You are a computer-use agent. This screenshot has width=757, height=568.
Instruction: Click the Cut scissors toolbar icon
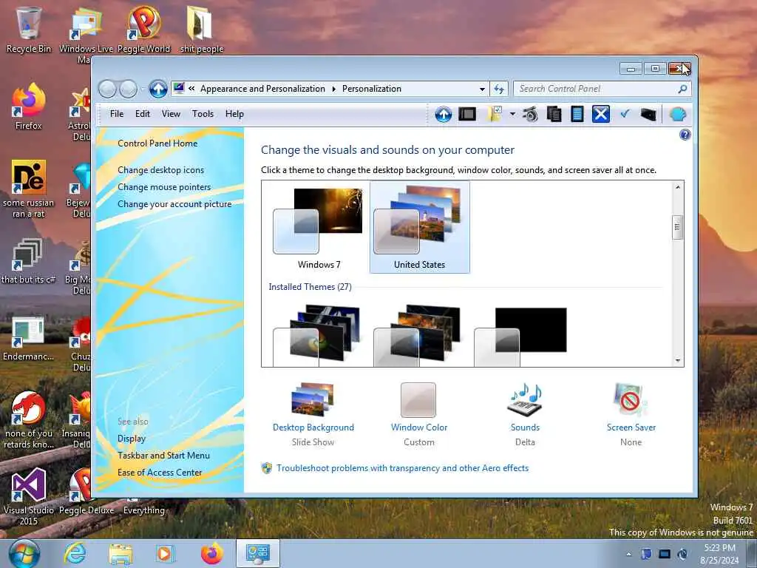point(531,115)
